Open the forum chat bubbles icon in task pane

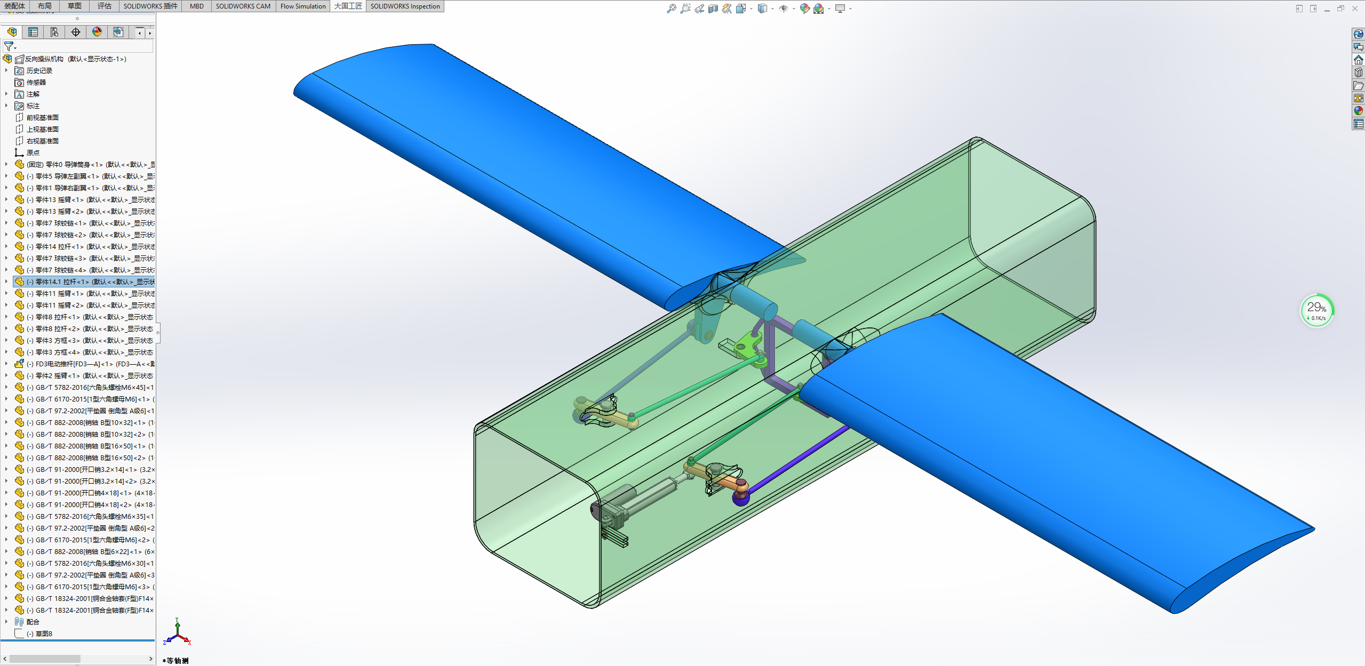coord(1358,47)
